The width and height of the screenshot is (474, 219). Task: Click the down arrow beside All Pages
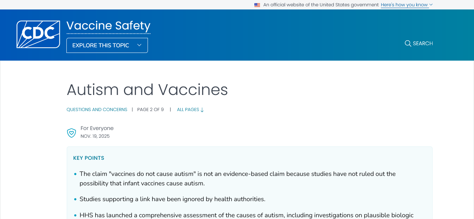point(202,110)
